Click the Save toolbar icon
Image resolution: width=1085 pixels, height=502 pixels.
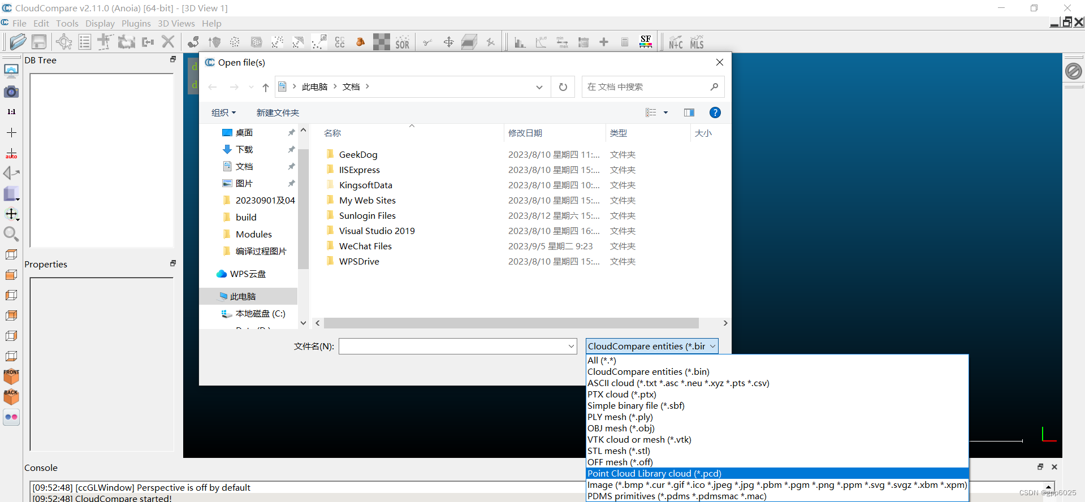click(x=39, y=42)
